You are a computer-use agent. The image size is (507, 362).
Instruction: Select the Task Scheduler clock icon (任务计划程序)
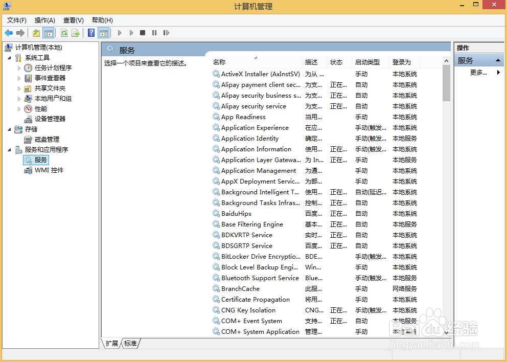click(x=29, y=68)
